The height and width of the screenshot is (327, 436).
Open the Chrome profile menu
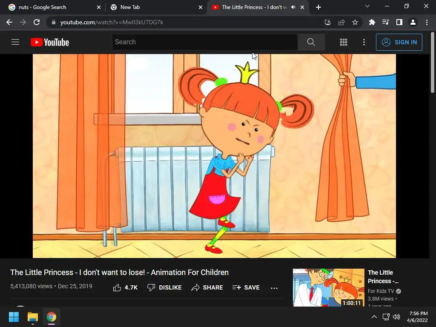click(413, 22)
